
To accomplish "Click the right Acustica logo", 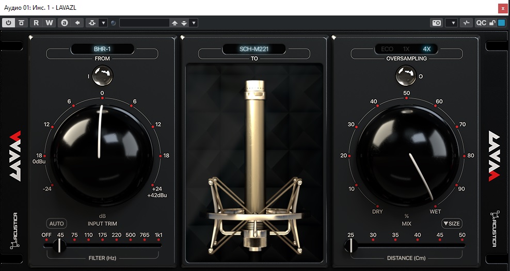I will pyautogui.click(x=495, y=229).
